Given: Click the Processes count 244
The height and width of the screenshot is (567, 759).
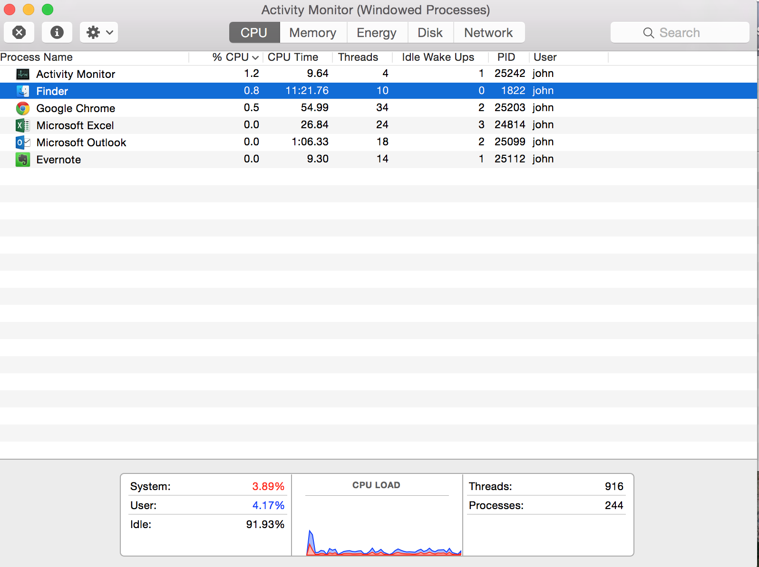Looking at the screenshot, I should coord(614,505).
